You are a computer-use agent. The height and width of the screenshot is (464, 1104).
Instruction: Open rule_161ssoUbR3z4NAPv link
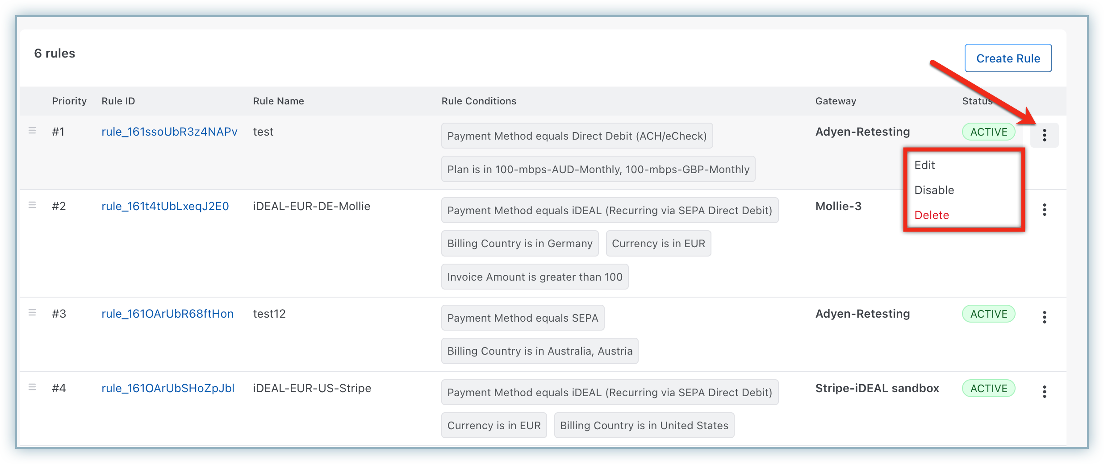click(169, 132)
